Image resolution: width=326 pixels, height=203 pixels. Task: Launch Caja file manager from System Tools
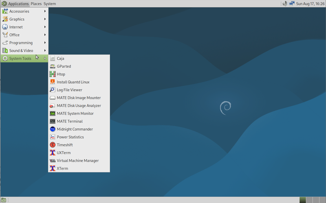[x=79, y=59]
